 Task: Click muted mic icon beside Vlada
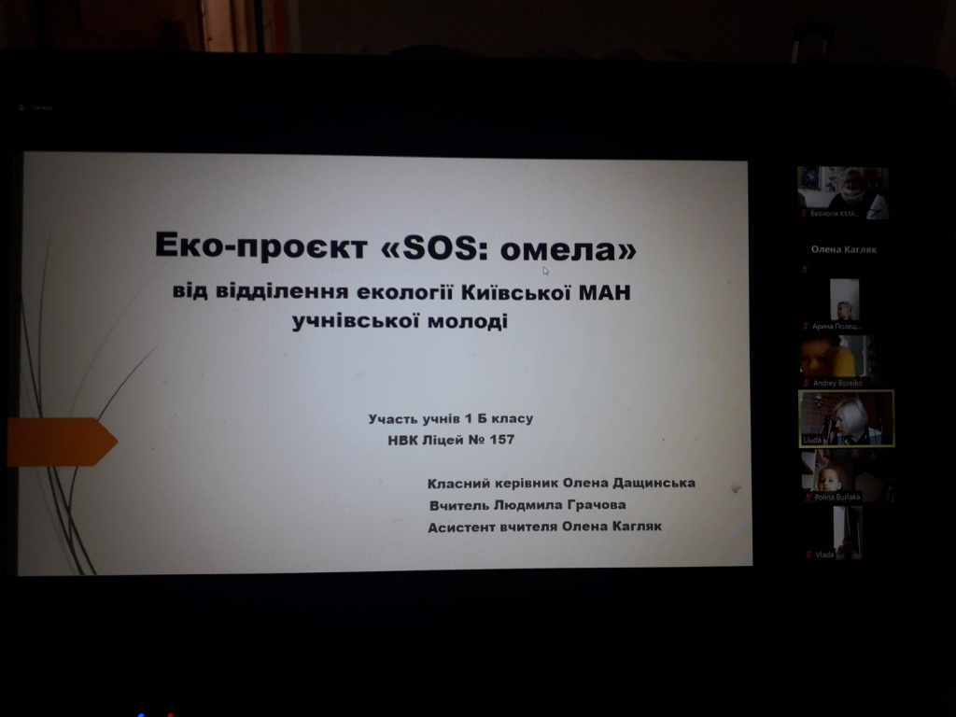[x=808, y=555]
